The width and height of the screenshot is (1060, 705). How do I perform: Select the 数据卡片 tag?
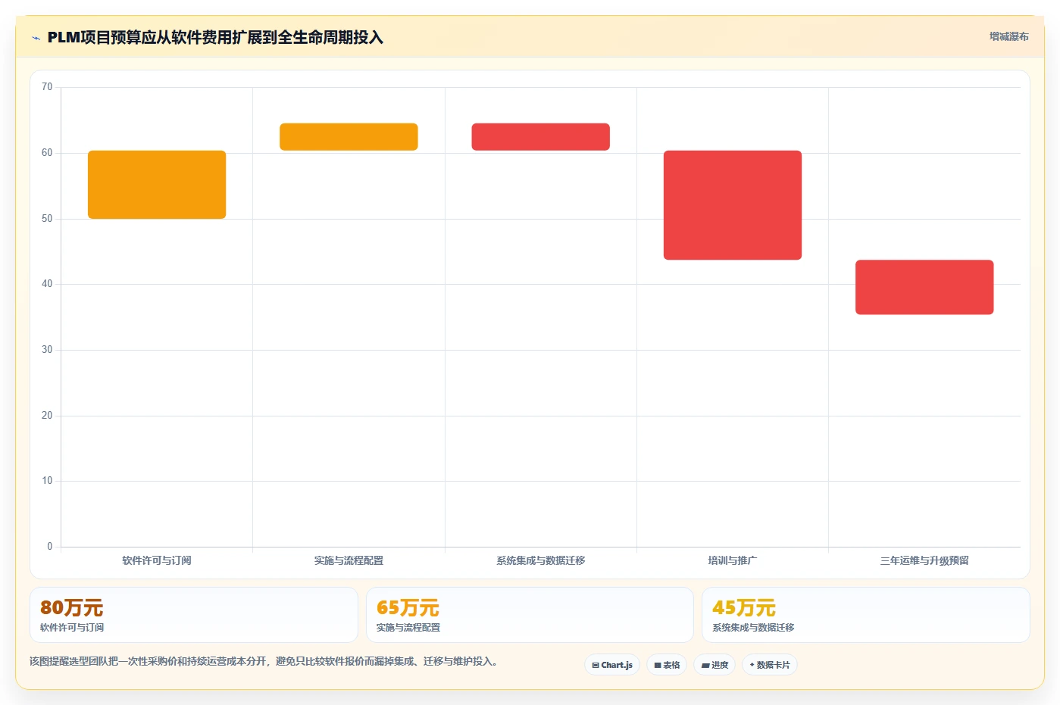770,665
